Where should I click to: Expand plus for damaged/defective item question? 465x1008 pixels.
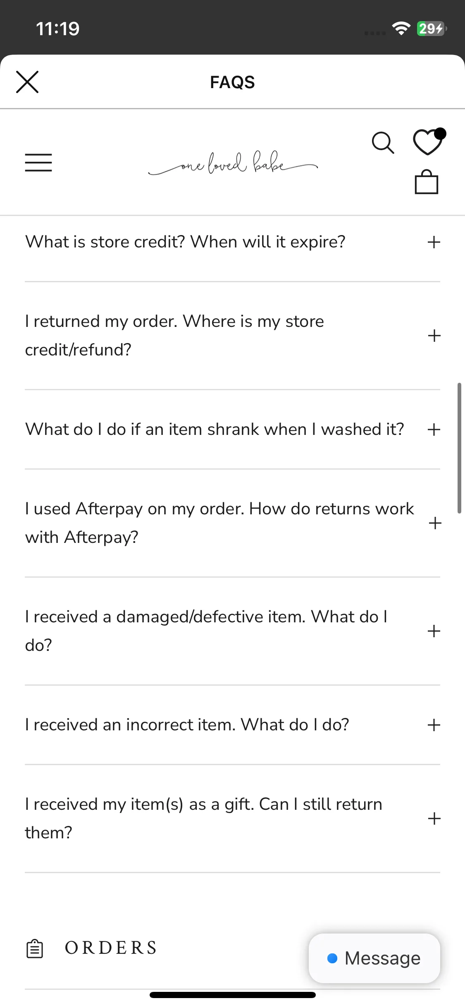[x=434, y=631]
